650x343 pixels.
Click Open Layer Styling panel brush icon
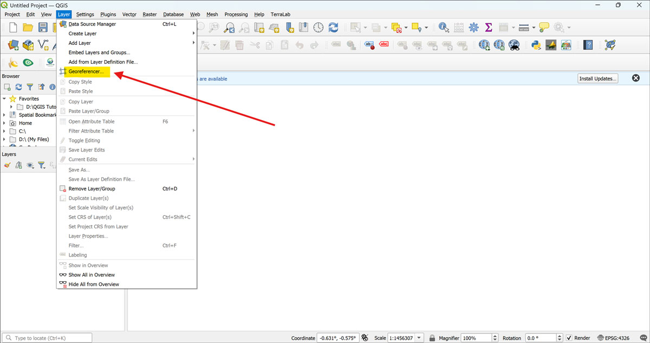point(7,165)
